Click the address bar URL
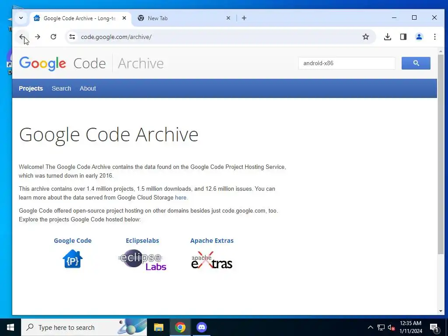 pos(116,37)
